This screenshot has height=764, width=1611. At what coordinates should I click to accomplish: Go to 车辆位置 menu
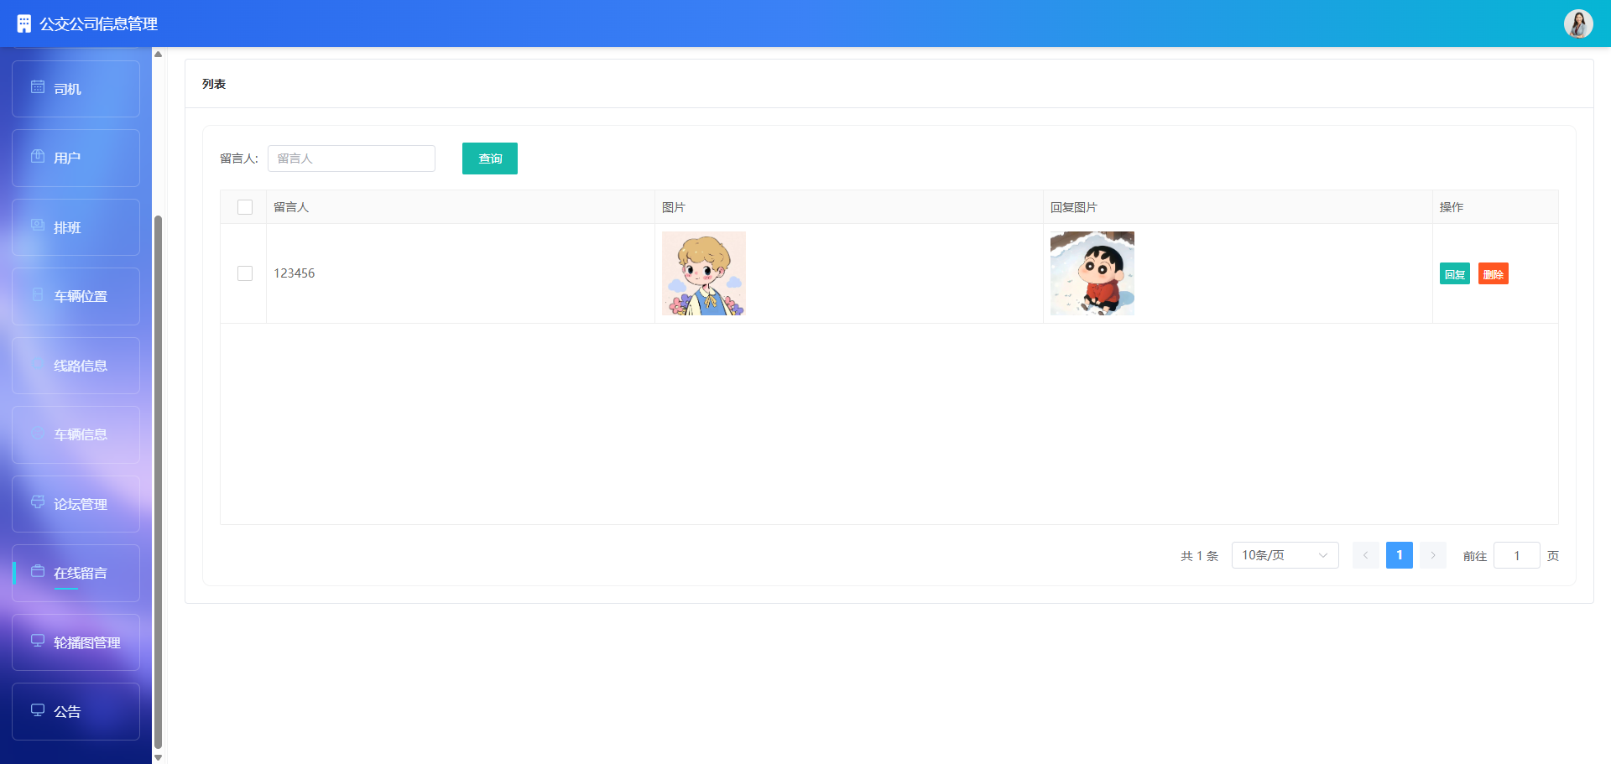[76, 296]
